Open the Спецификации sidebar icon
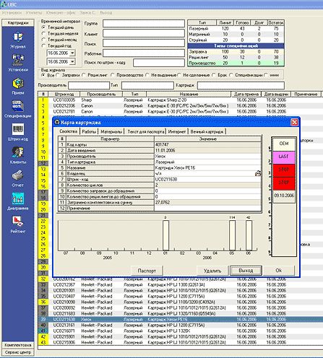This screenshot has width=323, height=358. coord(18,106)
